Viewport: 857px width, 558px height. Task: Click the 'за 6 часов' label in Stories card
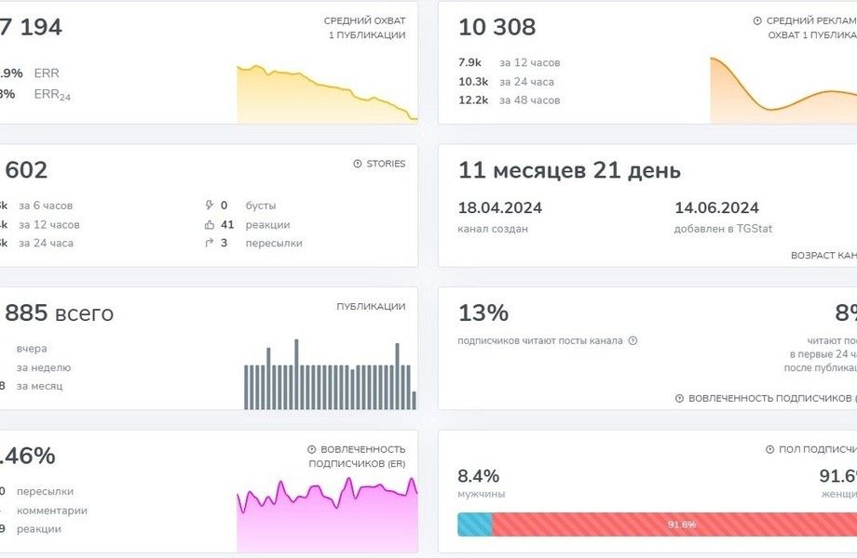click(x=46, y=206)
